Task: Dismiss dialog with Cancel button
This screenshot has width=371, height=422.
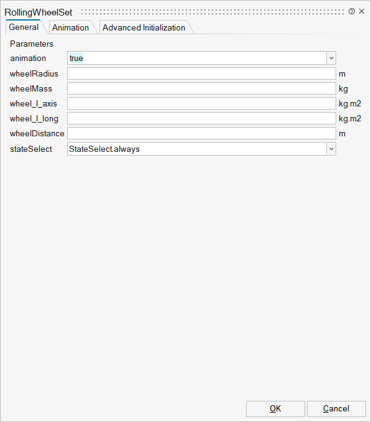Action: [336, 408]
